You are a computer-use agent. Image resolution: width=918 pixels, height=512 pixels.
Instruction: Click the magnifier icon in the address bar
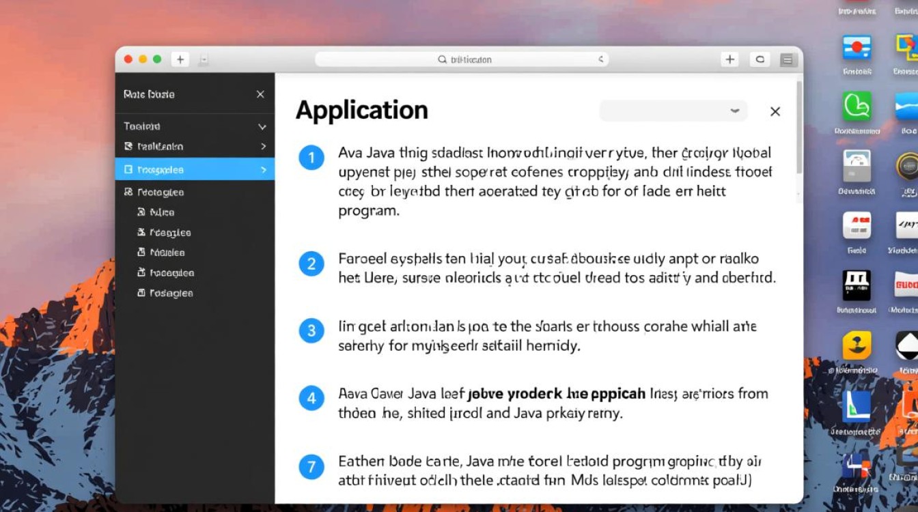coord(442,59)
